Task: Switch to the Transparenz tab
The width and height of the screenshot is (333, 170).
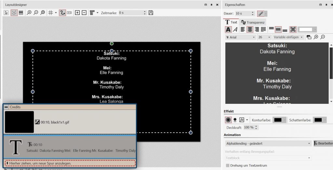Action: 253,22
